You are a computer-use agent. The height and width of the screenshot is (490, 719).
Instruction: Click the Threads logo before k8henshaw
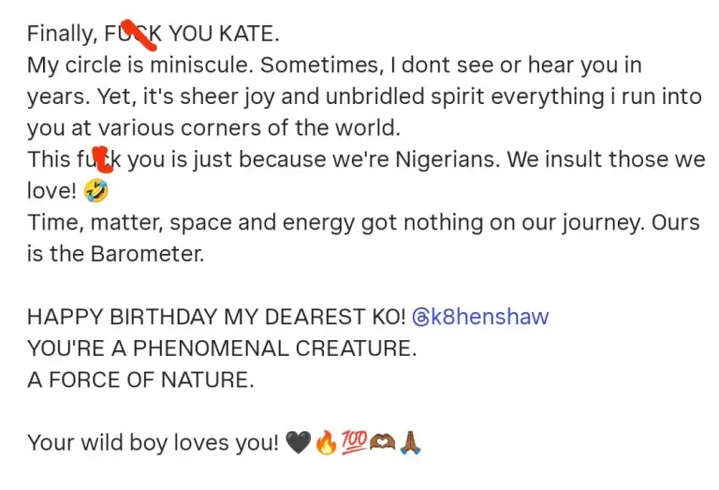tap(420, 318)
